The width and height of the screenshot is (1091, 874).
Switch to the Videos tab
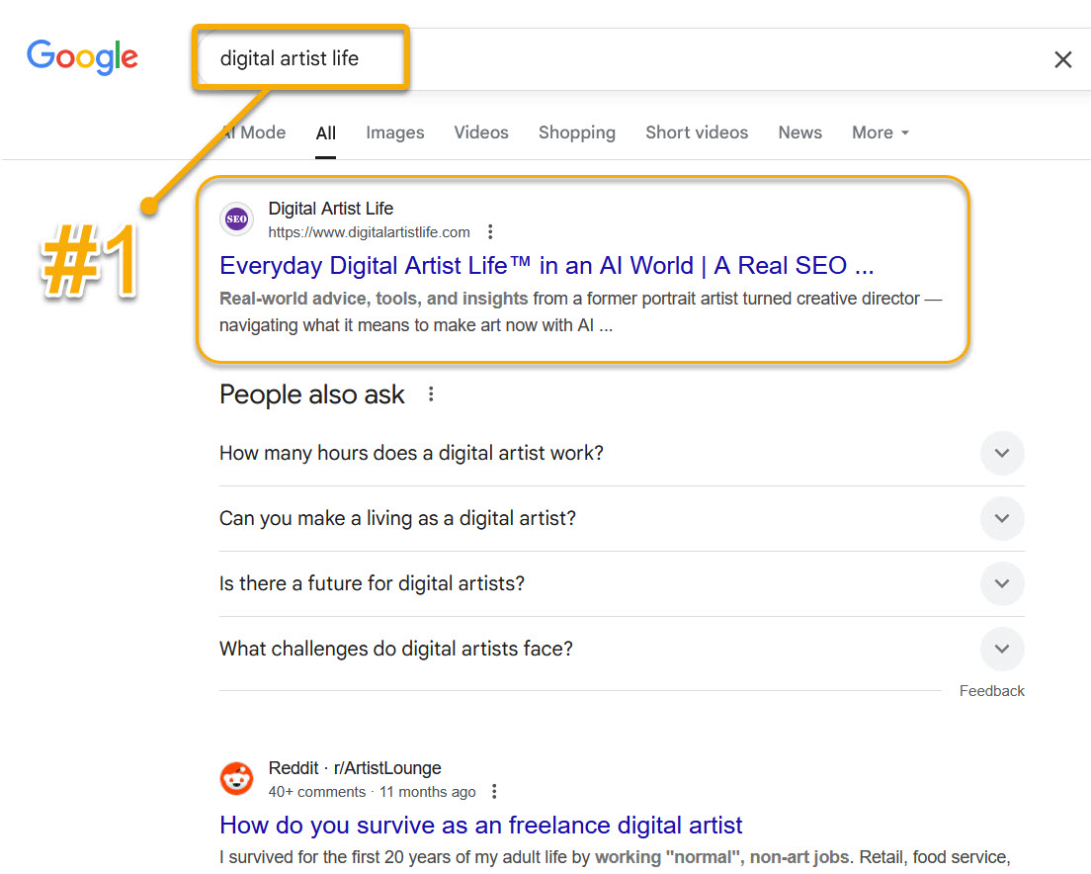tap(481, 132)
